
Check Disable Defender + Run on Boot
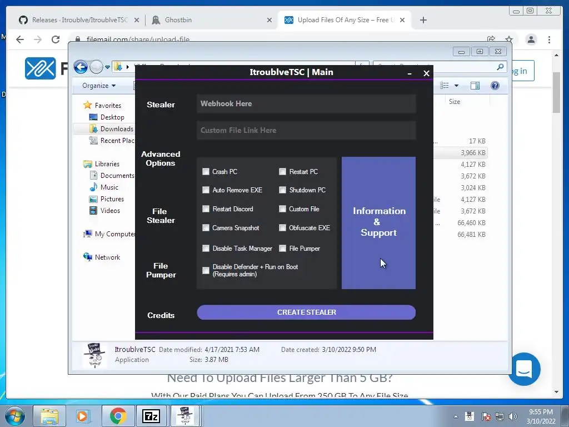(206, 271)
